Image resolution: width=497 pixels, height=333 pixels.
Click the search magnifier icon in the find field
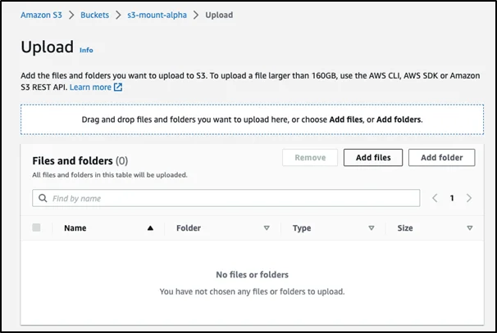(x=43, y=198)
